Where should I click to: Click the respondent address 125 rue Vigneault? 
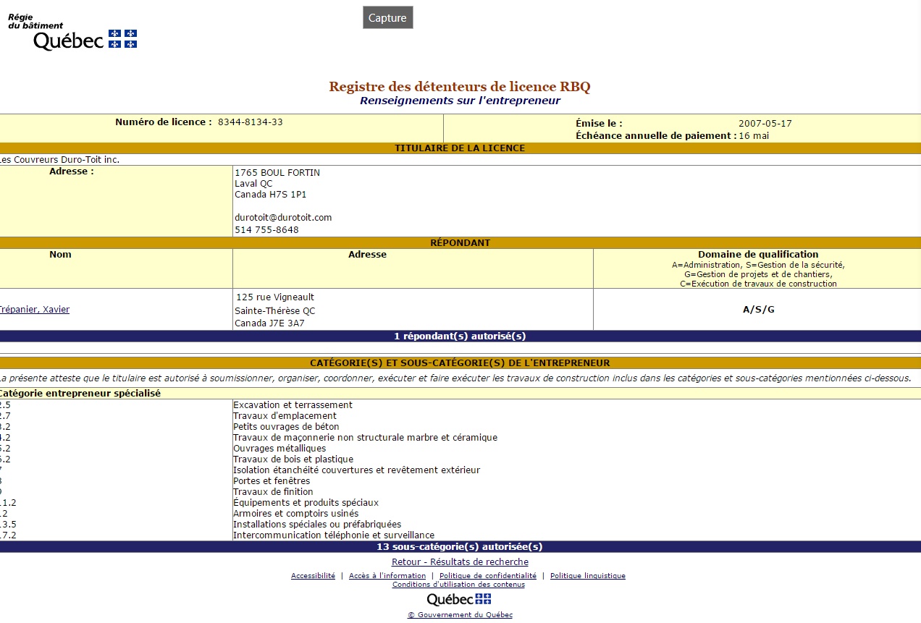(x=275, y=297)
